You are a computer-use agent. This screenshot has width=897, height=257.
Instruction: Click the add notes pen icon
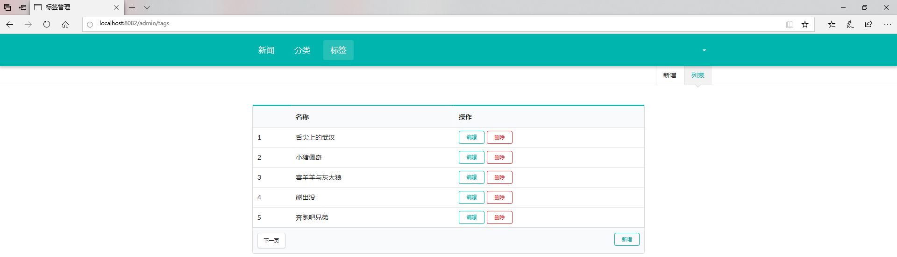[850, 24]
